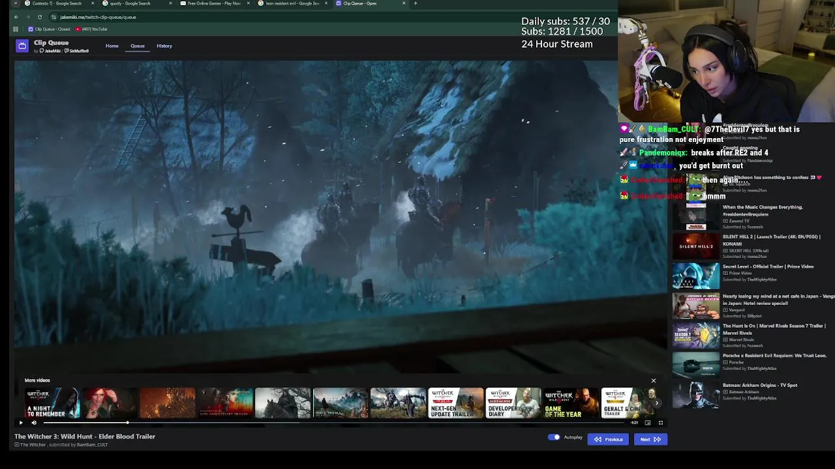835x469 pixels.
Task: Switch to 'Free Online Games' browser tab
Action: click(x=214, y=3)
